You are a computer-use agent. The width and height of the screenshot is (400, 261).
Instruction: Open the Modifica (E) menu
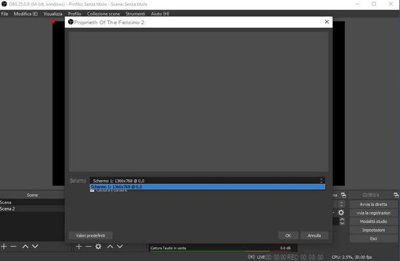coord(26,14)
